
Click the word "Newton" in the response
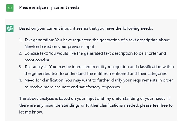point(32,47)
